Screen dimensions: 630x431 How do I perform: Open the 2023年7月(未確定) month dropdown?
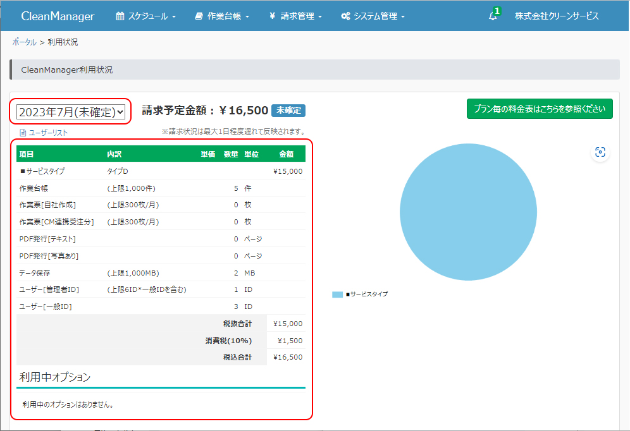tap(71, 112)
